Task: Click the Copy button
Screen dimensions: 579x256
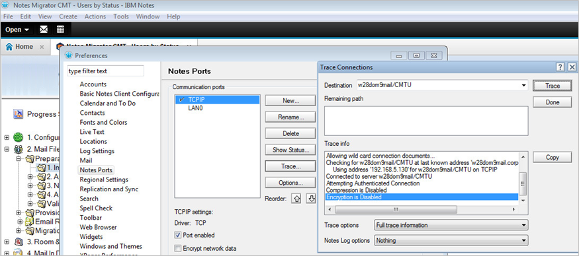Action: [x=553, y=157]
